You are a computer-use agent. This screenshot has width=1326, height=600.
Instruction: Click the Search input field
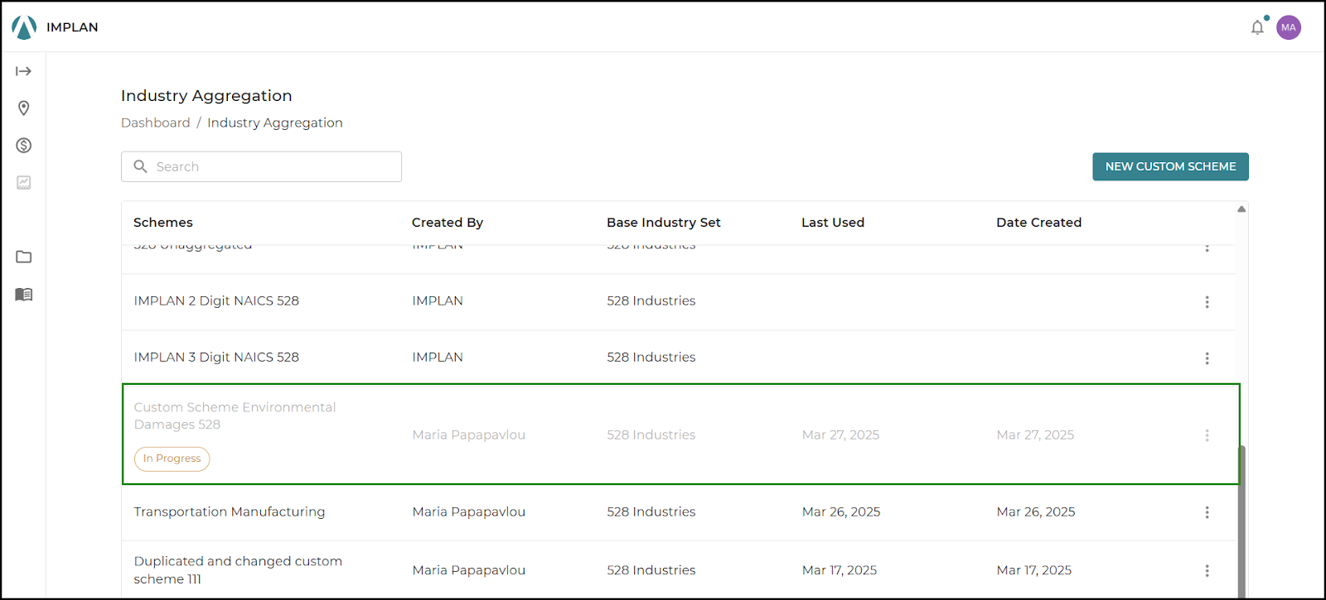click(x=261, y=166)
